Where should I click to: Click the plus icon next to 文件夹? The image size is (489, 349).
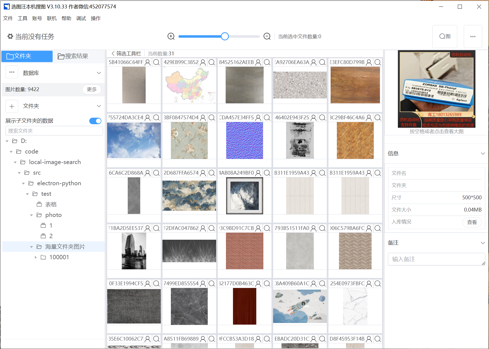(12, 106)
